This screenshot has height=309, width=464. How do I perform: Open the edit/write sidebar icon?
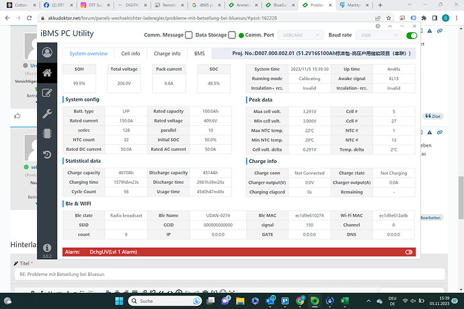(x=47, y=93)
